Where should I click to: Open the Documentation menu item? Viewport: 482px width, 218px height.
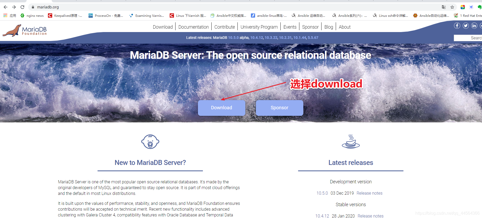click(193, 27)
